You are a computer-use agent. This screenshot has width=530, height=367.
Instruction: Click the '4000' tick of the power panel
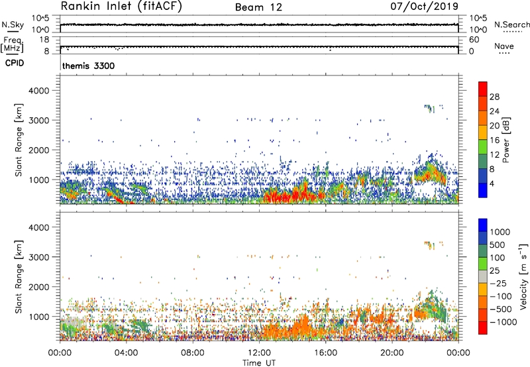coord(38,91)
